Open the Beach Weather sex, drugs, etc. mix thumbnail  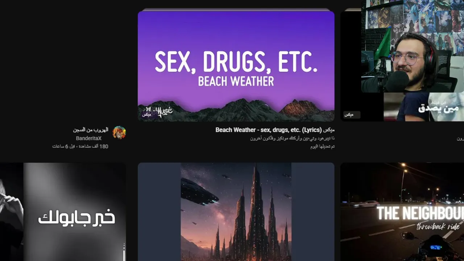coord(236,66)
